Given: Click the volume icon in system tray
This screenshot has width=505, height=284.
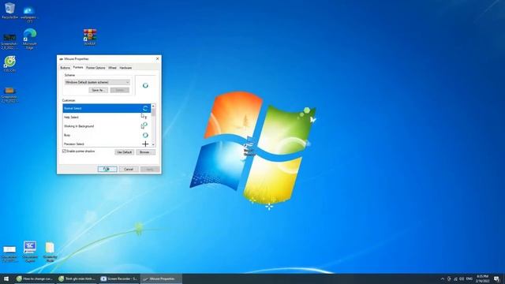Looking at the screenshot, I should click(x=462, y=278).
